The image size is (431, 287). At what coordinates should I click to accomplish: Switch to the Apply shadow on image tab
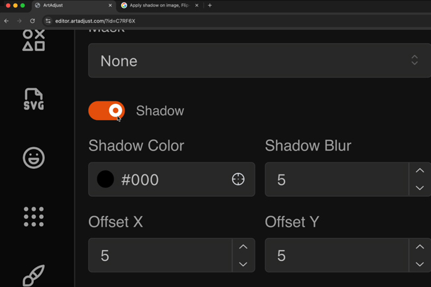click(160, 5)
